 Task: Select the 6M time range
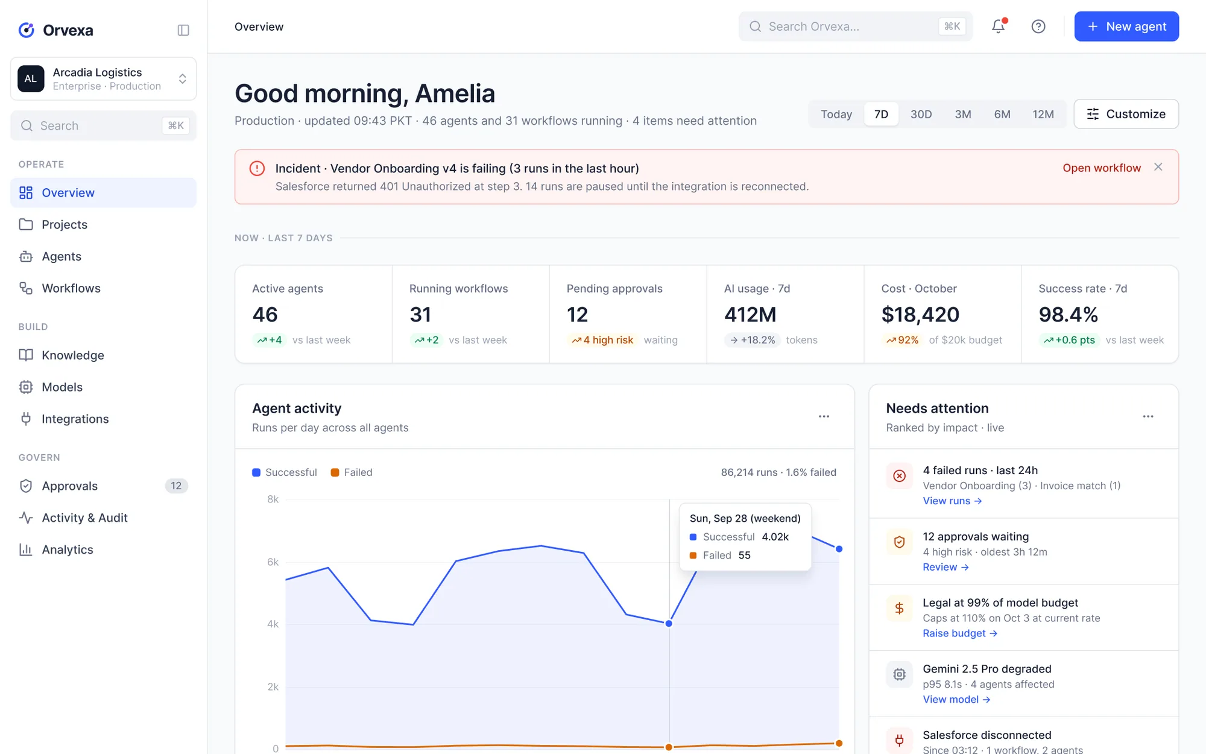pyautogui.click(x=1002, y=114)
